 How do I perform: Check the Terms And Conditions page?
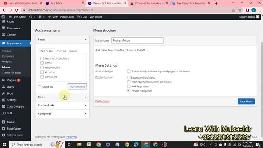[x=42, y=58]
